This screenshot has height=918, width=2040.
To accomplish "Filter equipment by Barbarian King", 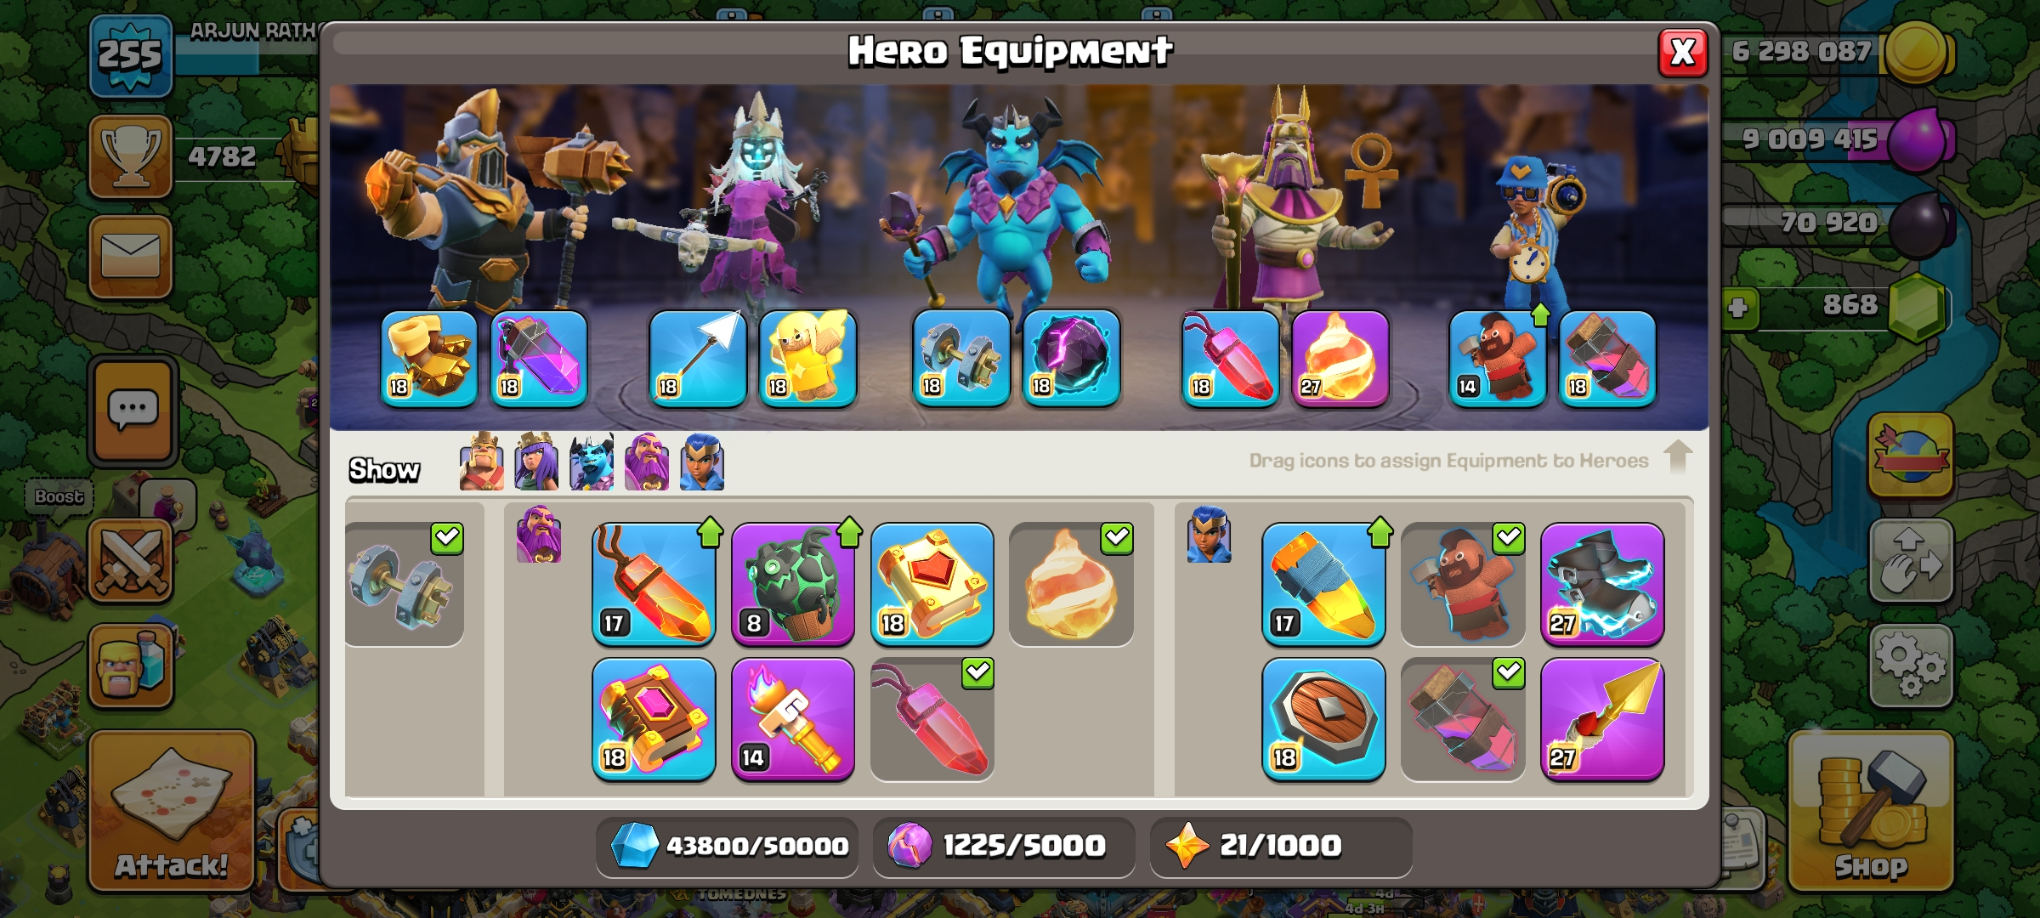I will (x=481, y=462).
